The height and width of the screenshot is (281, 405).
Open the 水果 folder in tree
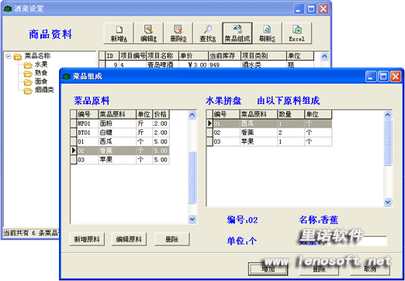(36, 64)
